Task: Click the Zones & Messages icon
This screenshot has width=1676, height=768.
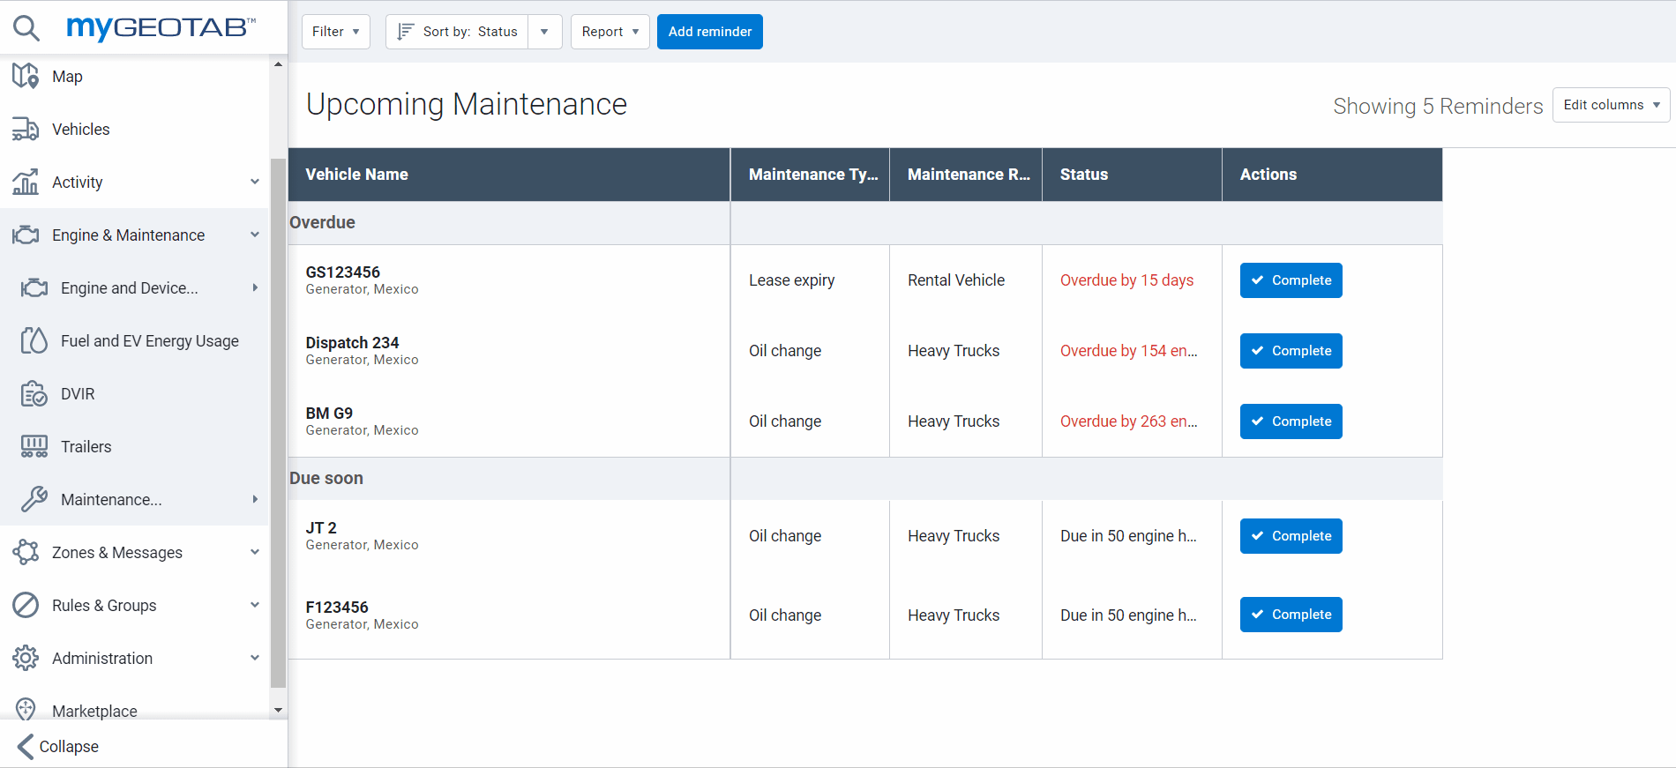Action: (26, 553)
